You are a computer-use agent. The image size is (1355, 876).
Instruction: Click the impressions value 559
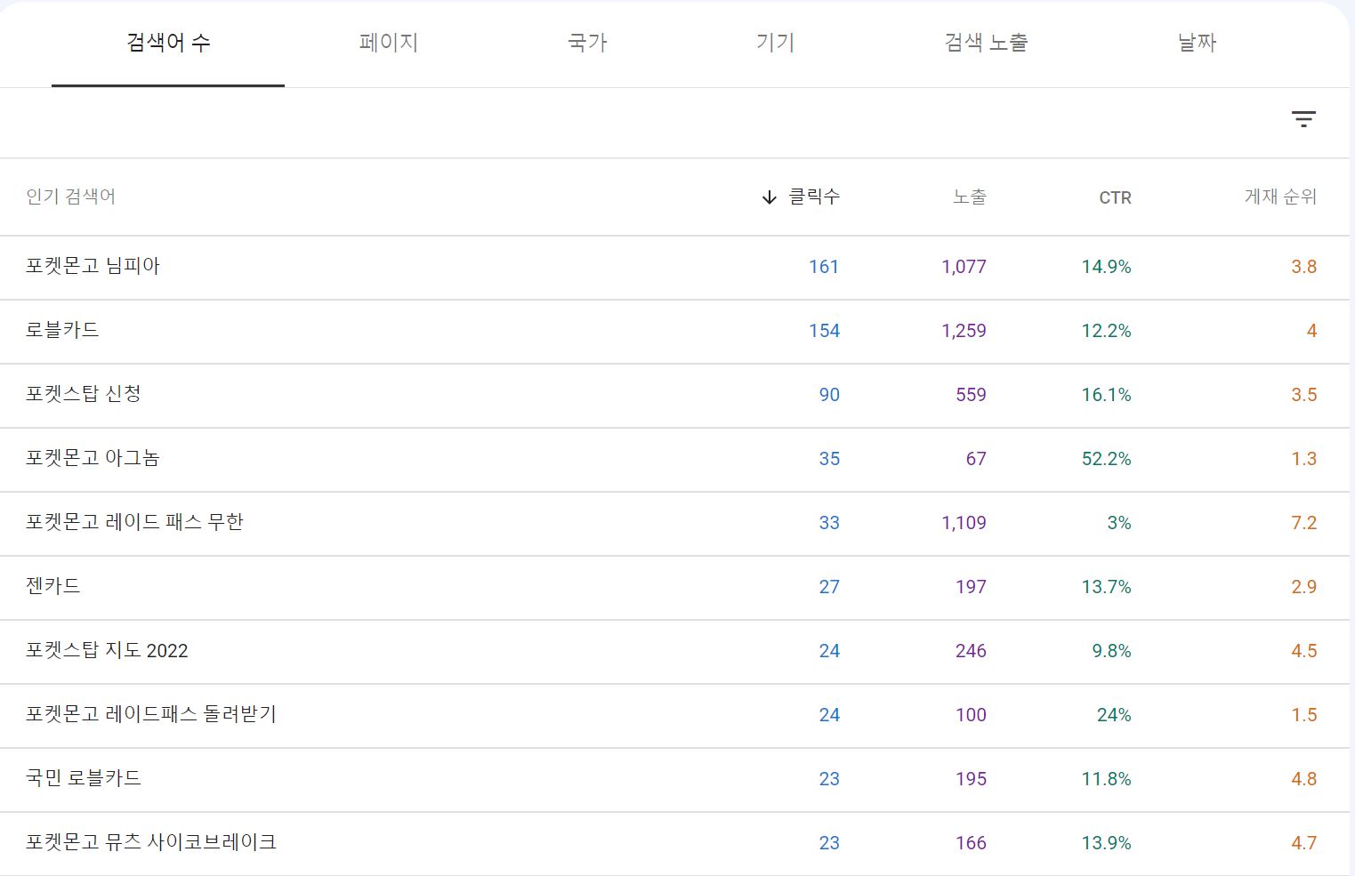[972, 395]
